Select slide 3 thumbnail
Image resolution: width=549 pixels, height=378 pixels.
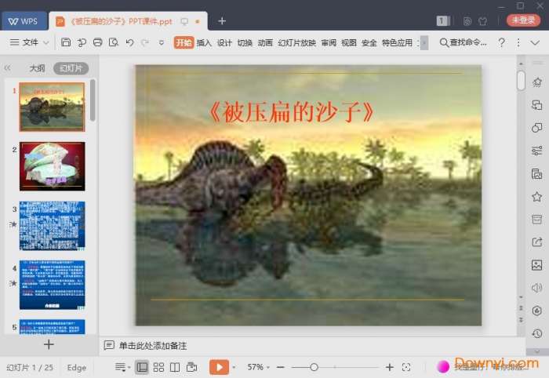coord(52,226)
